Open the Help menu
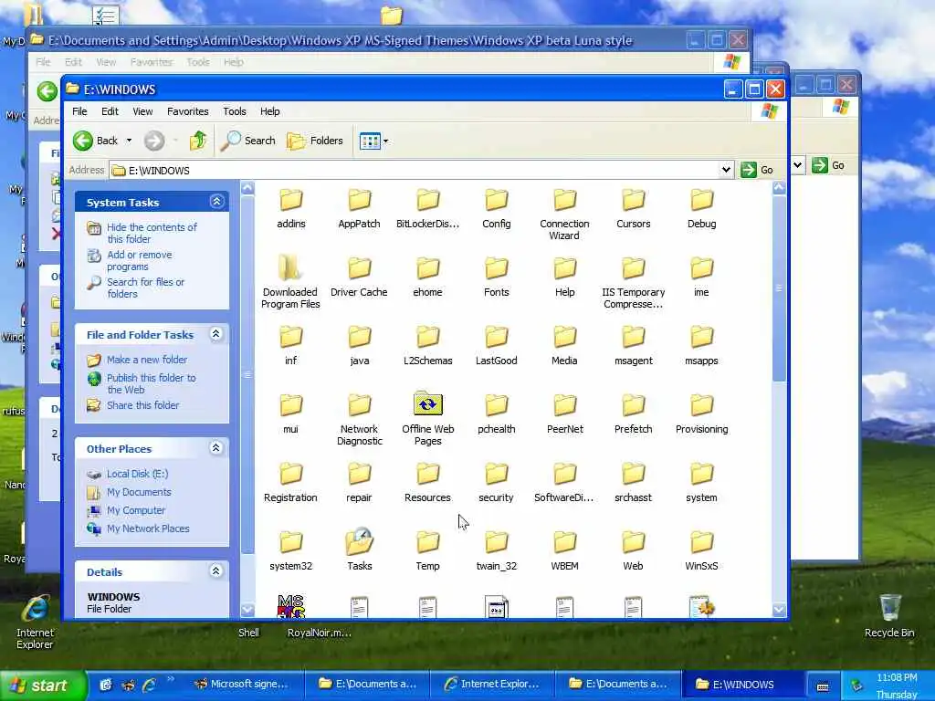 click(x=269, y=111)
